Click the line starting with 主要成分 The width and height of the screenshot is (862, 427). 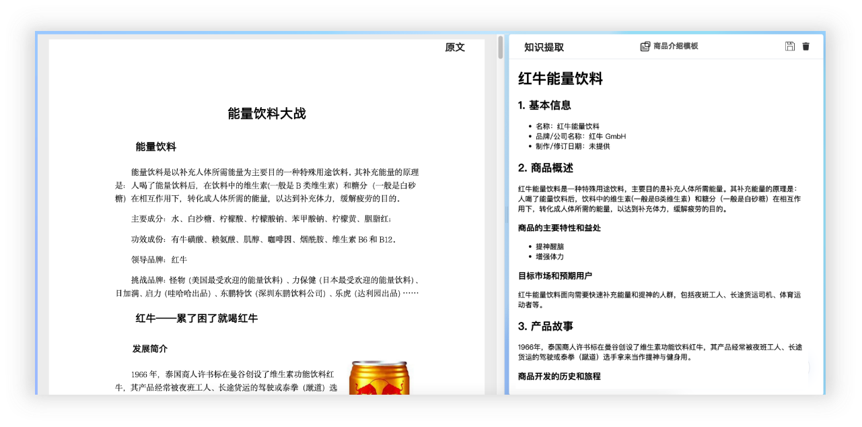[x=261, y=219]
